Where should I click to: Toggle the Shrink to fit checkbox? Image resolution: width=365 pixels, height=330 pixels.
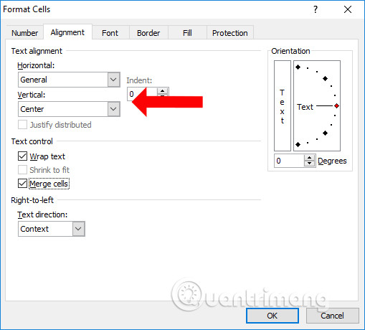(22, 170)
